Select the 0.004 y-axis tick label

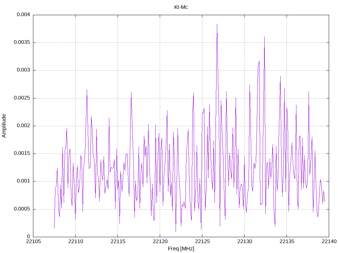click(x=23, y=14)
